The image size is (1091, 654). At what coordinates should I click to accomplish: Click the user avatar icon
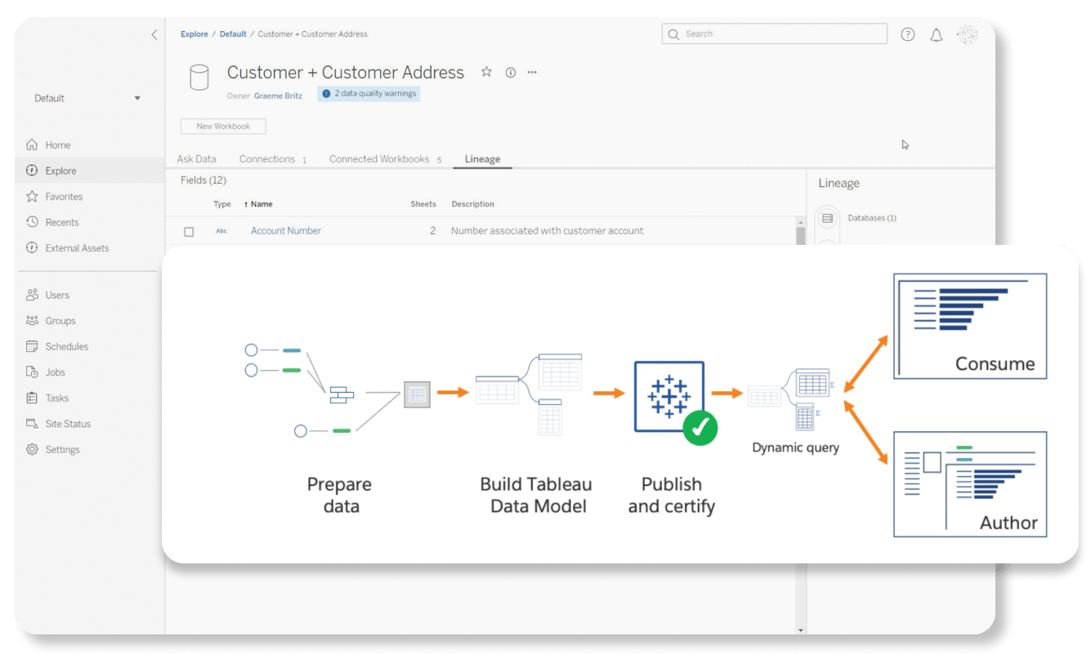click(x=967, y=34)
